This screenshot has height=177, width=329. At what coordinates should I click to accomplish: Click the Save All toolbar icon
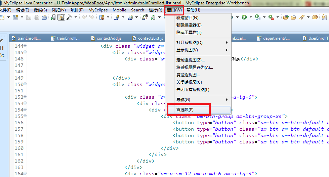coord(36,17)
